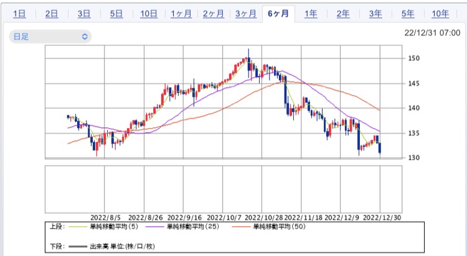Switch chart to 1ヶ月 range

(x=181, y=14)
